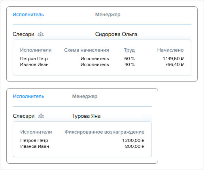Click the accrued amount 1 149,60 ₽

click(x=173, y=59)
